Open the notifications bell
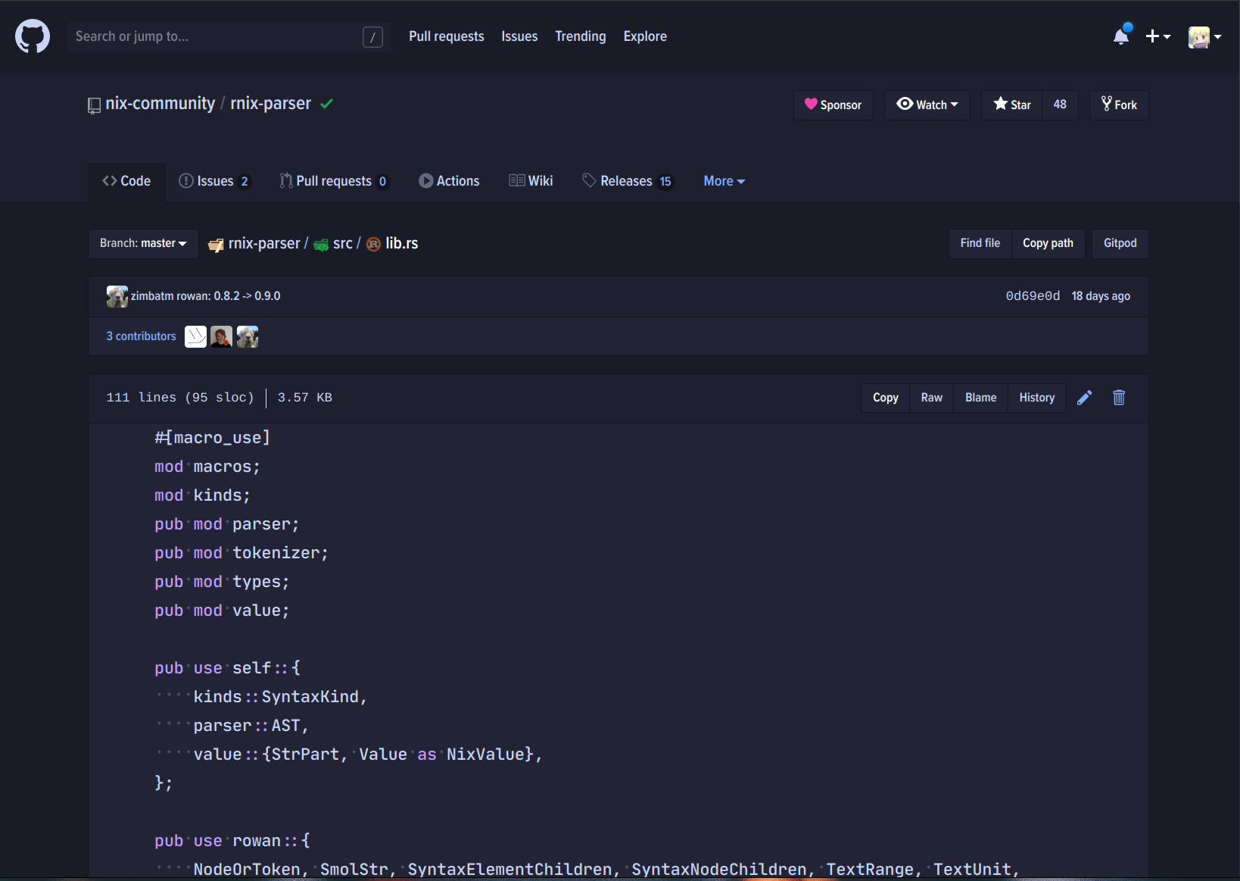The height and width of the screenshot is (881, 1240). pyautogui.click(x=1120, y=36)
